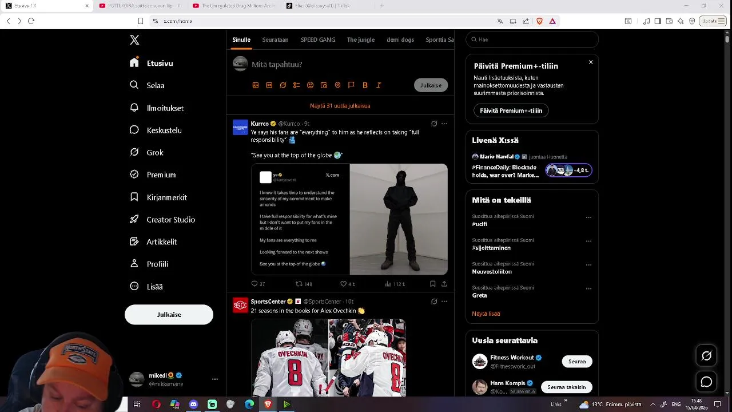Toggle italic formatting in composer
Image resolution: width=732 pixels, height=412 pixels.
pyautogui.click(x=379, y=85)
